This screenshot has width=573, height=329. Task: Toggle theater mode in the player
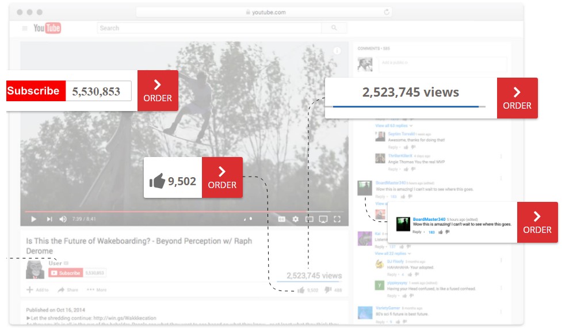click(310, 219)
